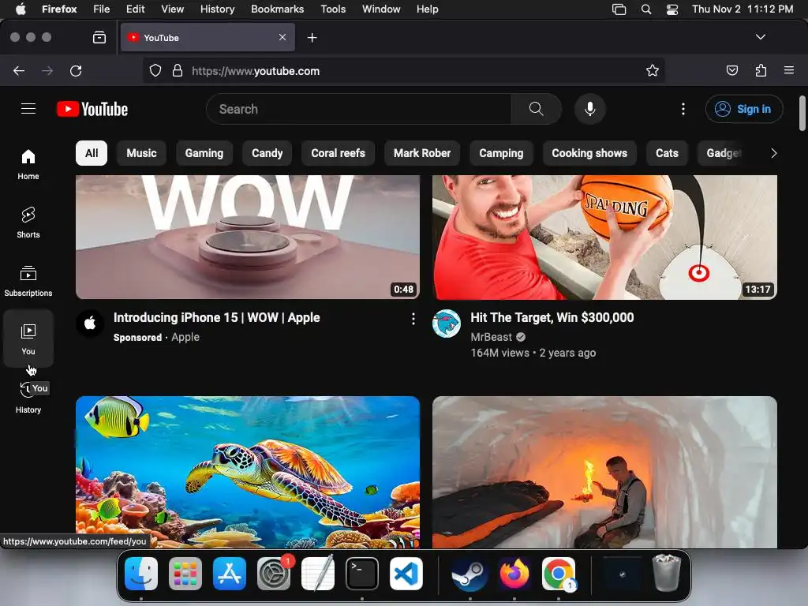Image resolution: width=808 pixels, height=606 pixels.
Task: Click the Sign in button
Action: click(x=743, y=109)
